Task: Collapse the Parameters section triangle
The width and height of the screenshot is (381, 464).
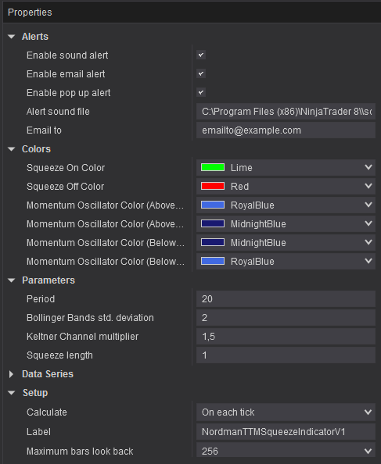Action: tap(12, 280)
